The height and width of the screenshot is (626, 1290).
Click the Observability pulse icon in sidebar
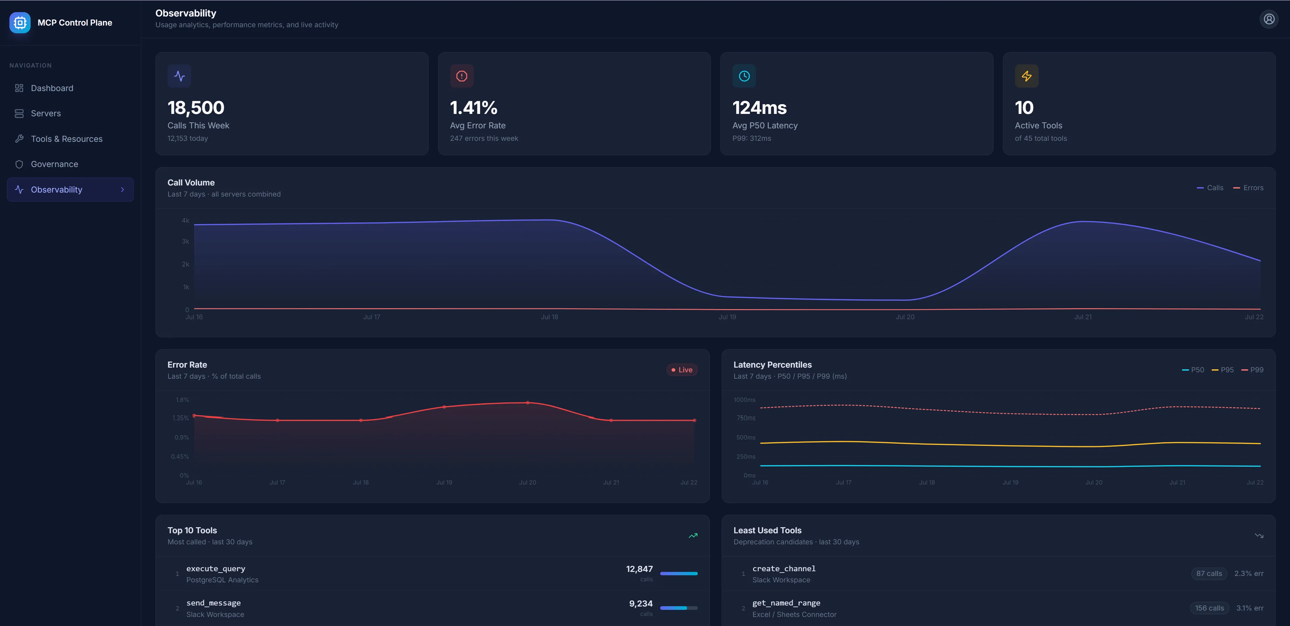click(x=19, y=190)
